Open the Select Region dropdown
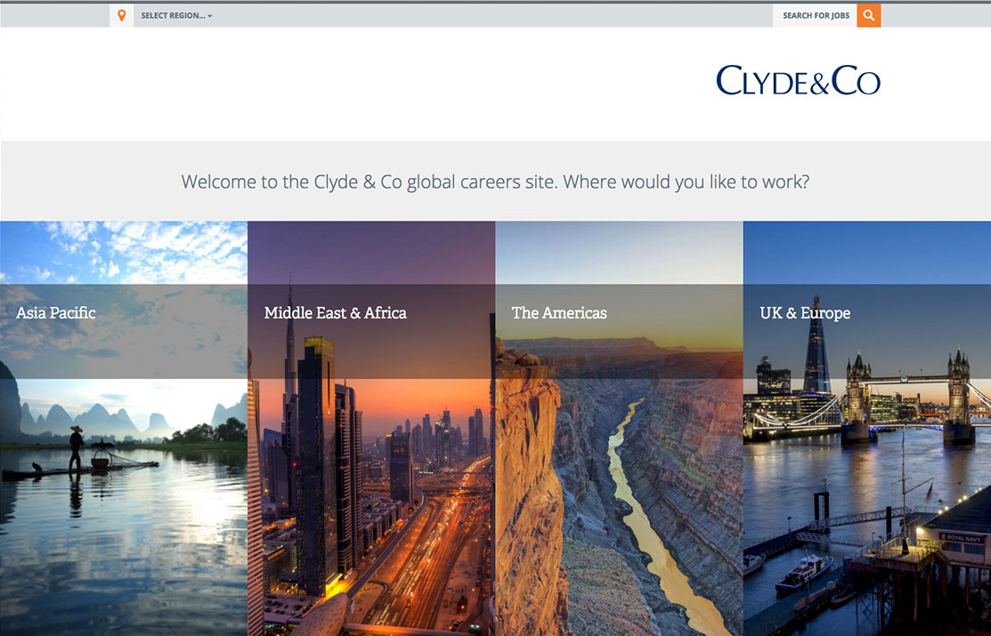The height and width of the screenshot is (636, 991). (176, 16)
